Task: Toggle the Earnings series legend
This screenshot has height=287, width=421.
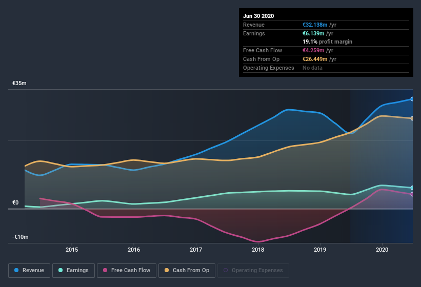Action: coord(73,271)
